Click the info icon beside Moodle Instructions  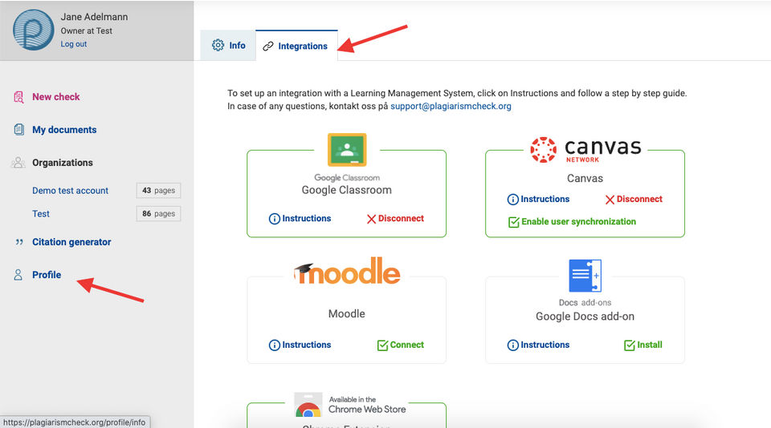(x=275, y=345)
